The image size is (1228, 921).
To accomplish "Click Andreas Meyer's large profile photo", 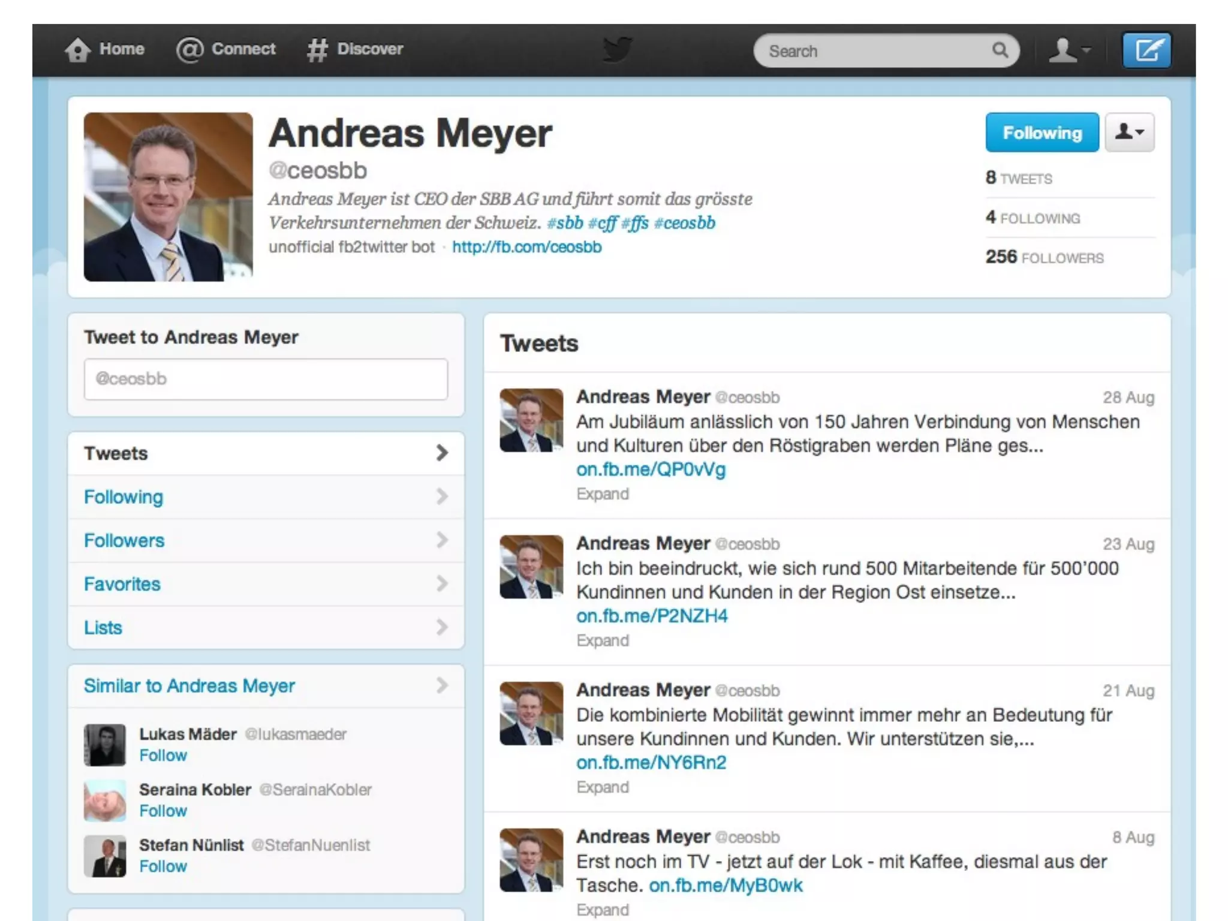I will tap(168, 197).
